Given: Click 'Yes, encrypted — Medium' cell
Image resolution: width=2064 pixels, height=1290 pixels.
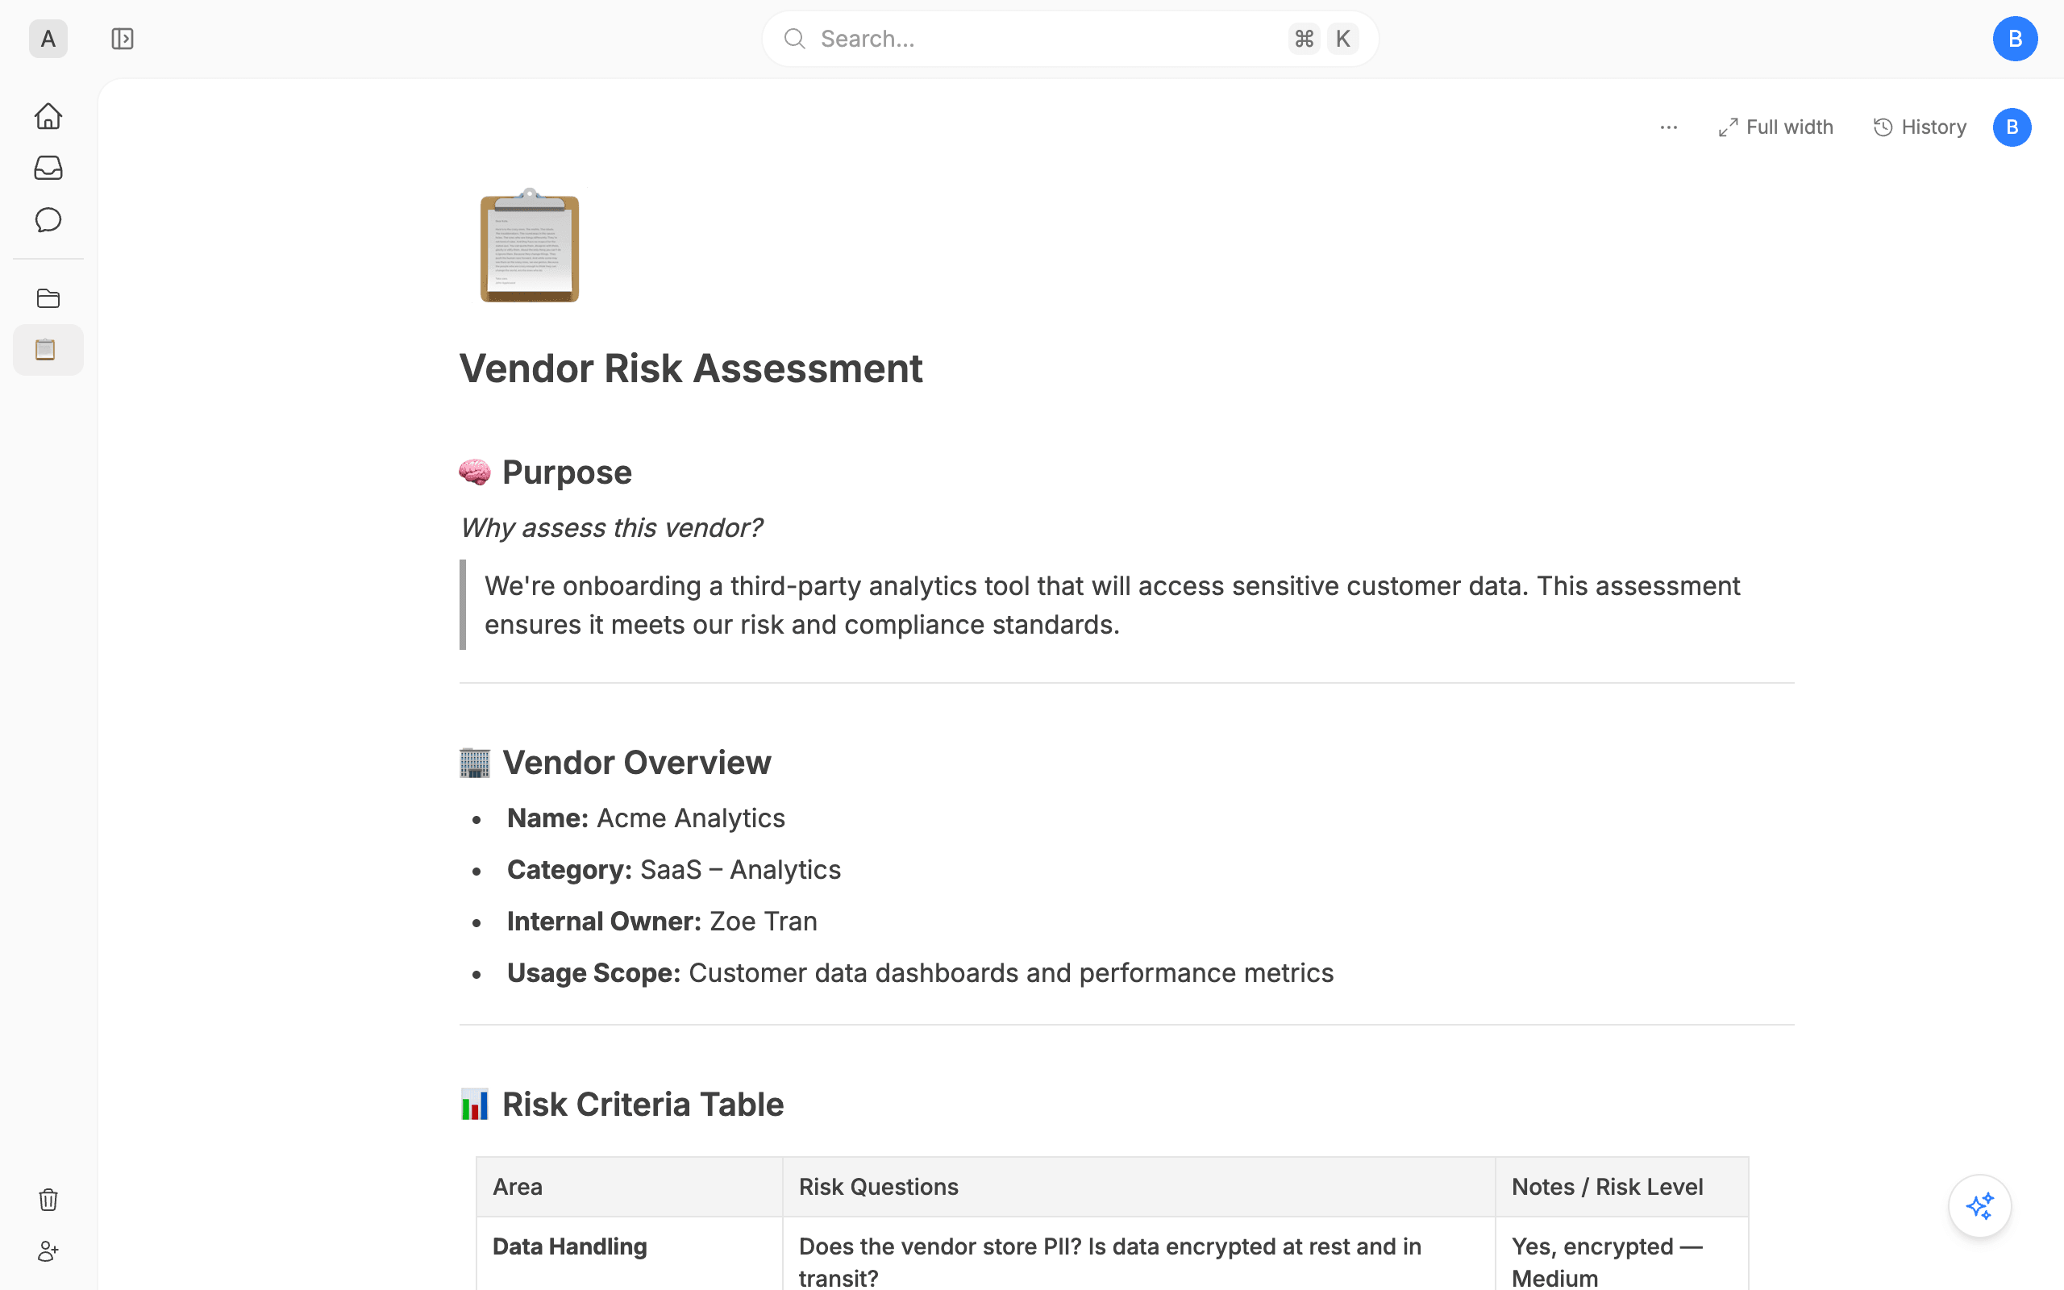Looking at the screenshot, I should pos(1621,1255).
